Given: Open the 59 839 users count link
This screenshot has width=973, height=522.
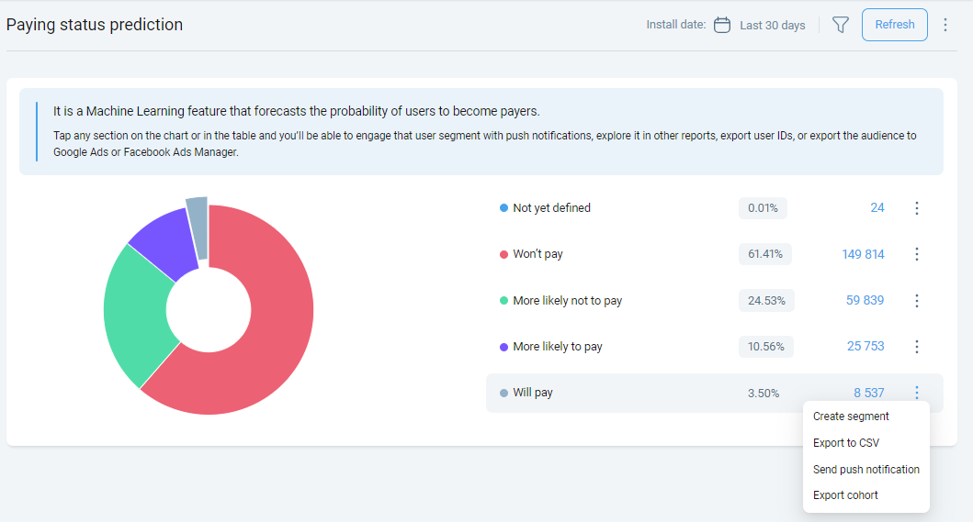Looking at the screenshot, I should (865, 301).
